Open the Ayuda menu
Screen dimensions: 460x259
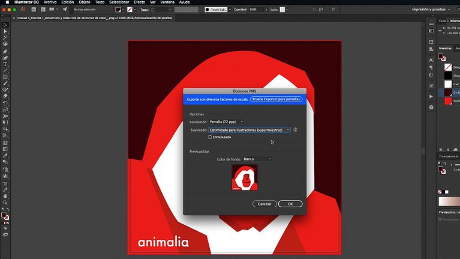pyautogui.click(x=184, y=2)
